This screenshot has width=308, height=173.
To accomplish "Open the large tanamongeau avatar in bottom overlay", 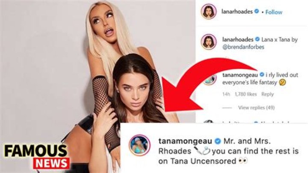I will click(x=139, y=145).
